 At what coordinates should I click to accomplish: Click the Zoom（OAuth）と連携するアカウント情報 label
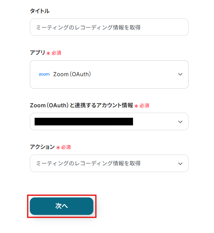pos(82,105)
